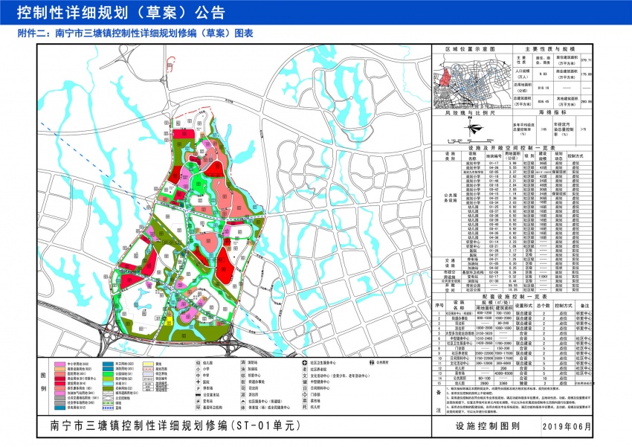Click the 地块编号 column header
The width and height of the screenshot is (632, 447).
pos(494,156)
